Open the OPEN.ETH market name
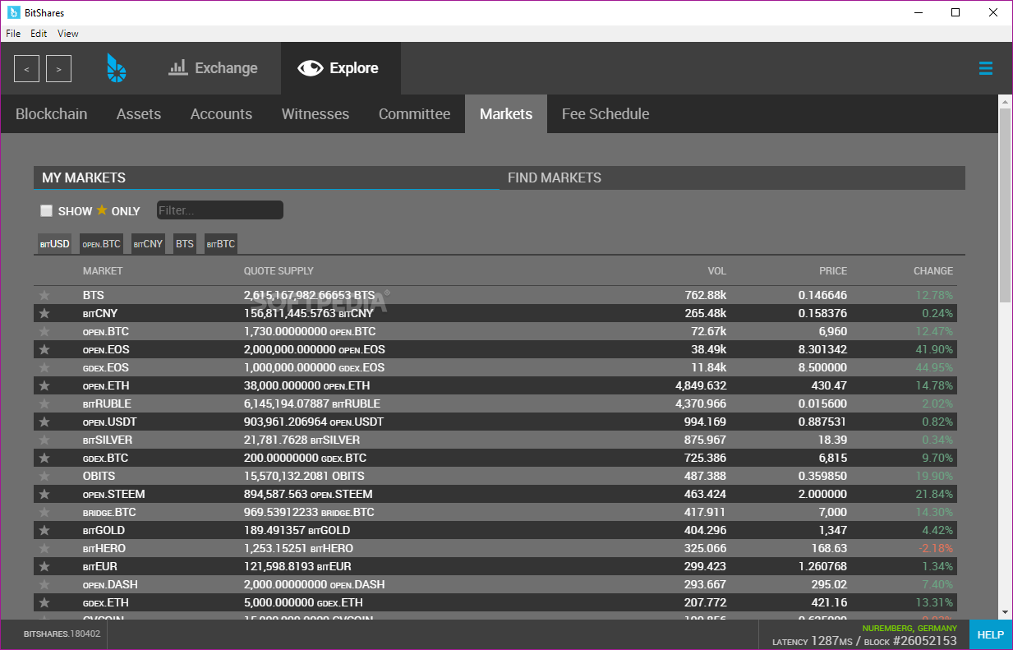The width and height of the screenshot is (1013, 650). tap(106, 385)
